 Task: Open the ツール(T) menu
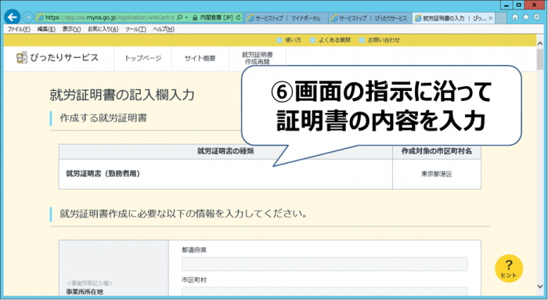[135, 29]
